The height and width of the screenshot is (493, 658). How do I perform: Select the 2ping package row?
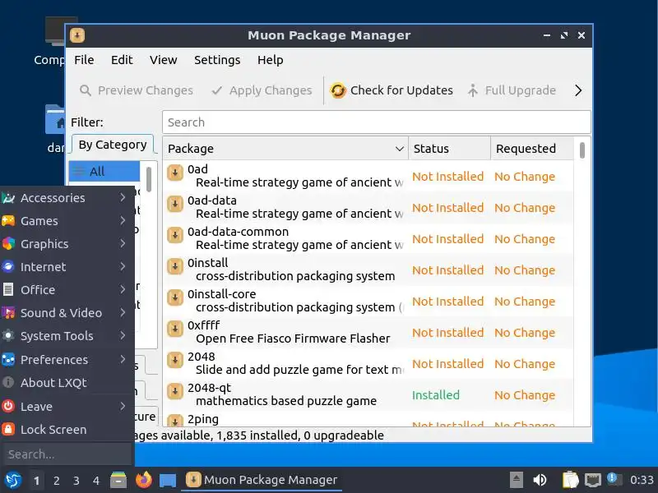pyautogui.click(x=368, y=419)
